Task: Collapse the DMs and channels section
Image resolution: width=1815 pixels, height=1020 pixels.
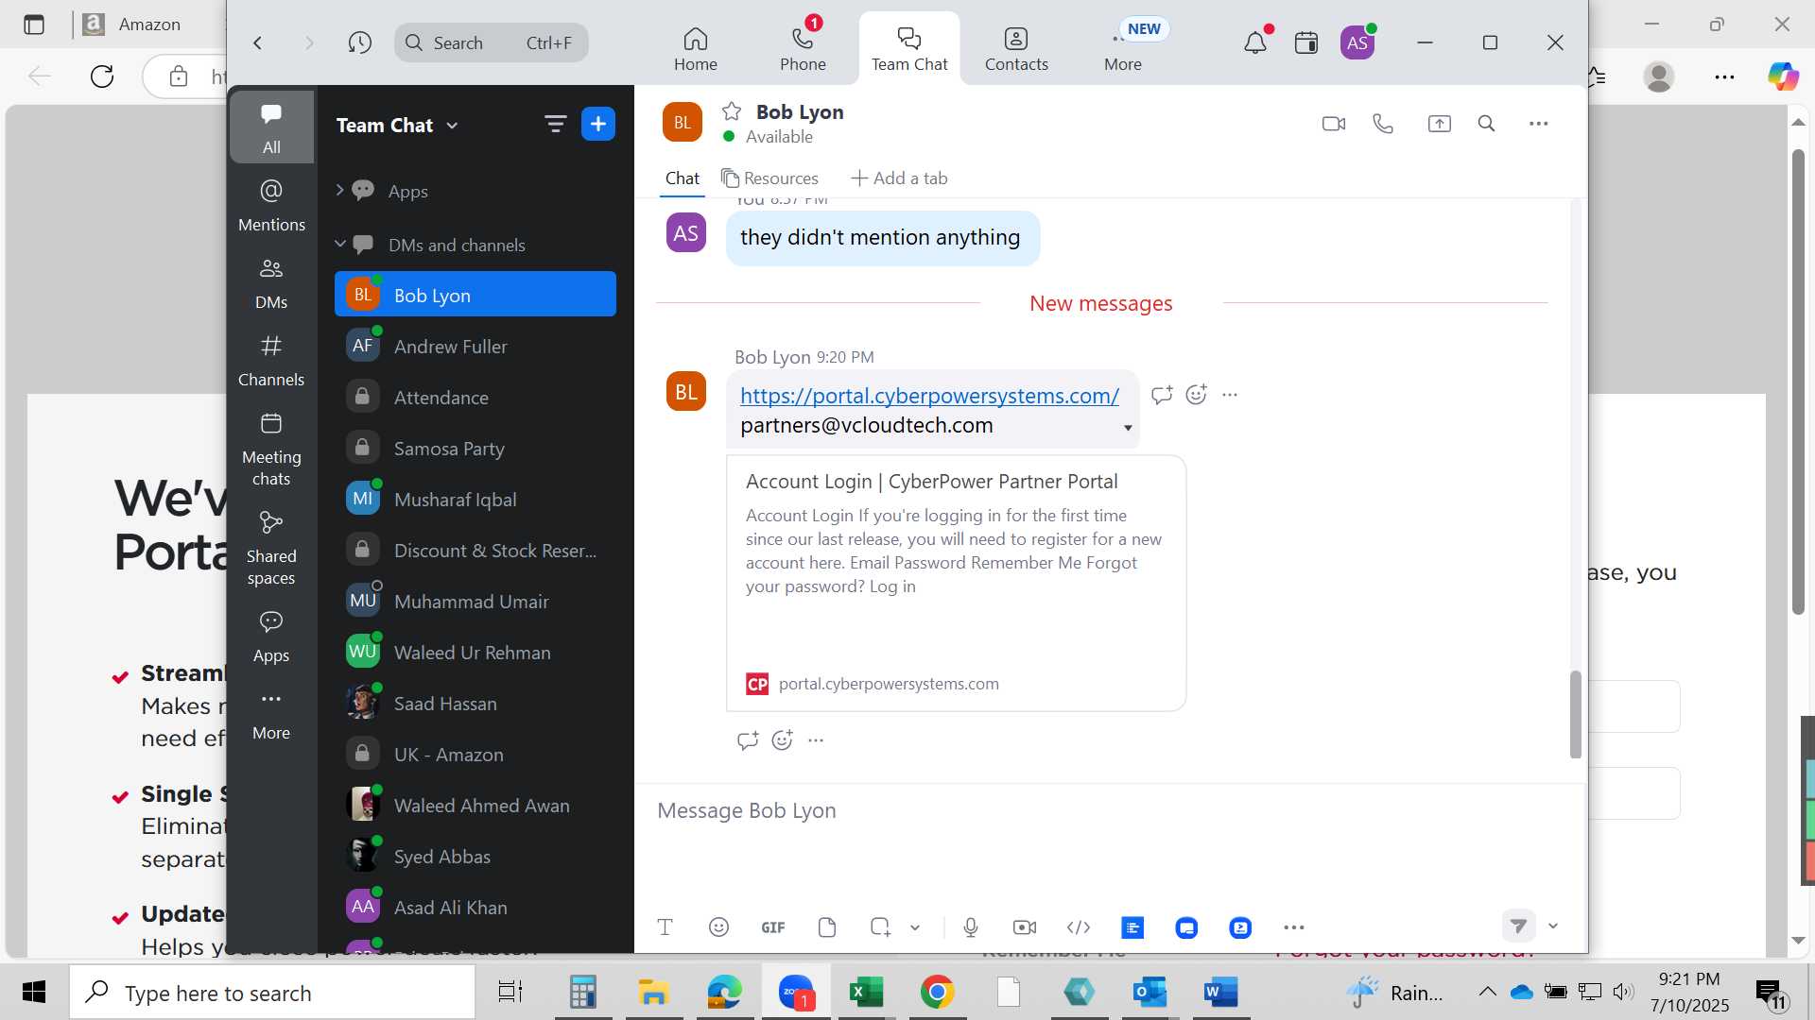Action: [339, 244]
